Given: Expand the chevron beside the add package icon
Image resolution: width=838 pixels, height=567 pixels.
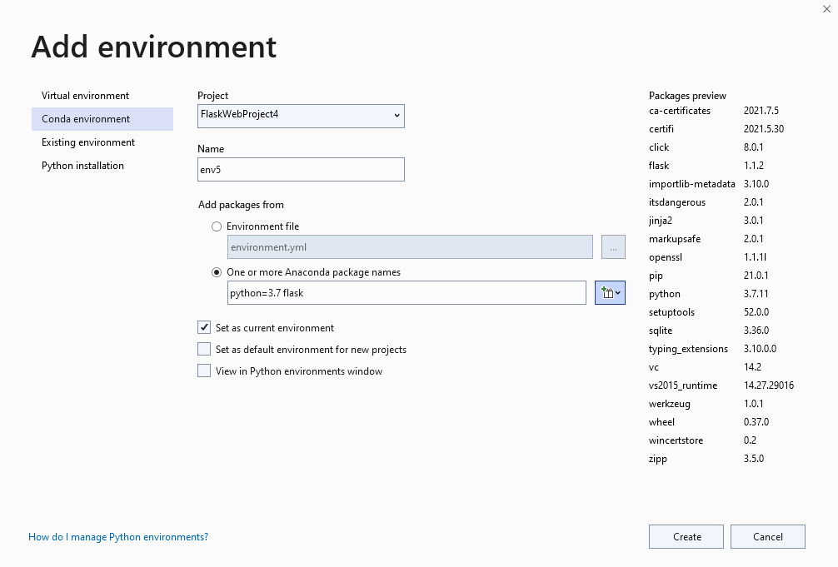Looking at the screenshot, I should pyautogui.click(x=616, y=292).
